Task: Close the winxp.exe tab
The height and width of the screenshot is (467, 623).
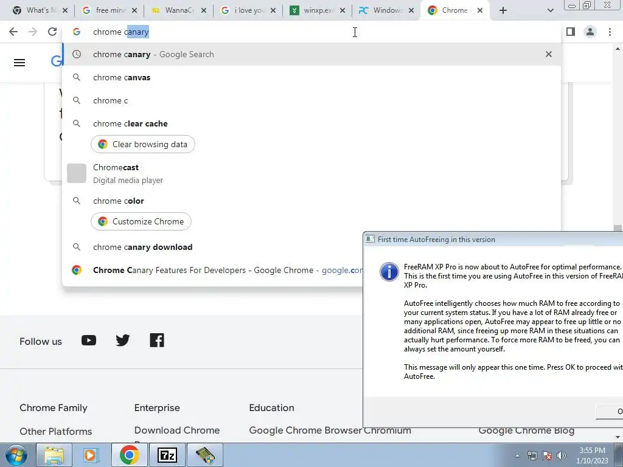Action: [343, 10]
